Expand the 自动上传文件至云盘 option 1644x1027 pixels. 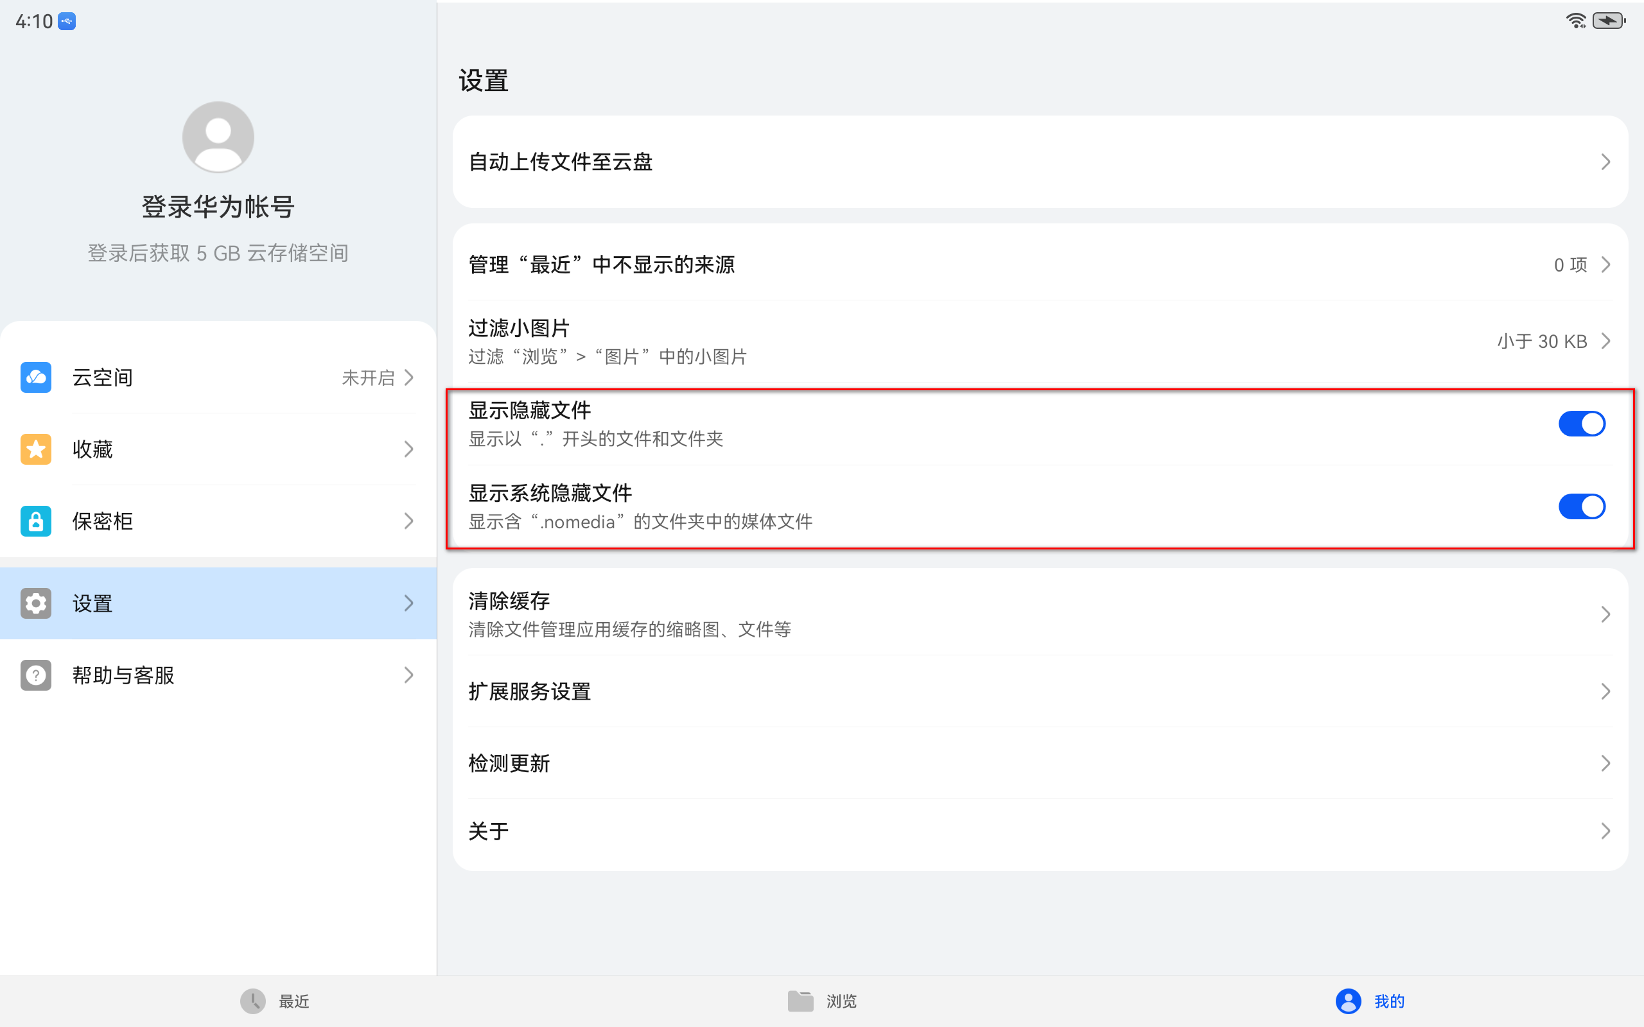1040,162
